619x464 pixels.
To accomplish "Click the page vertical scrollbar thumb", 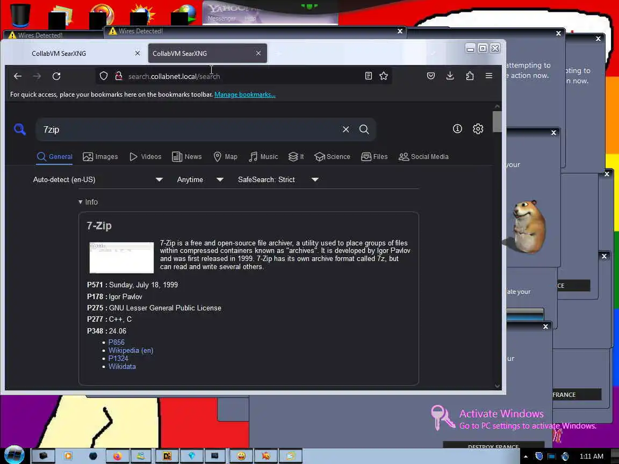I will click(497, 121).
